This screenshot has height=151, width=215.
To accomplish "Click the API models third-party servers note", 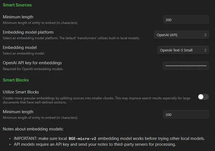I will [95, 144].
